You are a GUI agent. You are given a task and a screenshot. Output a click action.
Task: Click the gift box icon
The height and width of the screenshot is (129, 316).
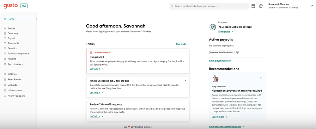pyautogui.click(x=261, y=6)
